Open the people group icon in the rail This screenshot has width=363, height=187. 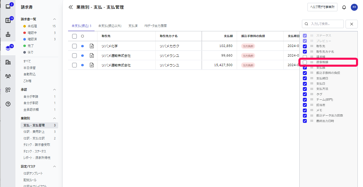(8, 76)
